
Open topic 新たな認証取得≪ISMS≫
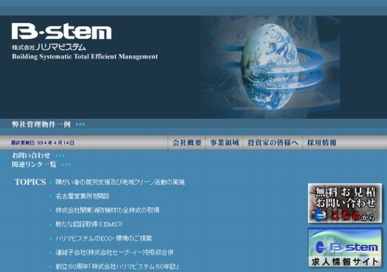tap(89, 224)
